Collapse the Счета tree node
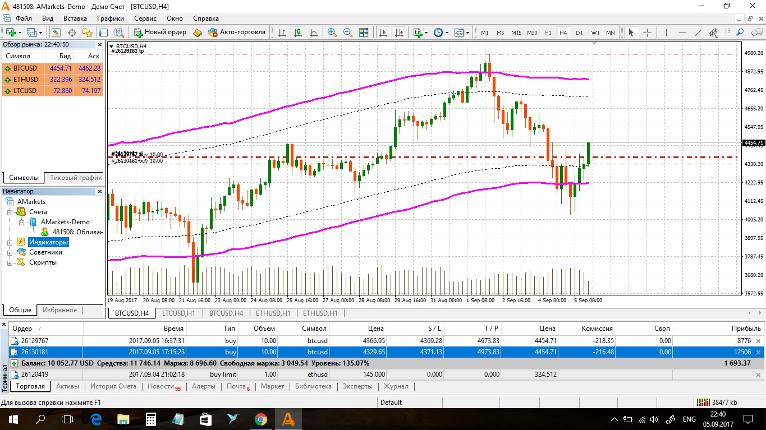766x430 pixels. tap(10, 212)
